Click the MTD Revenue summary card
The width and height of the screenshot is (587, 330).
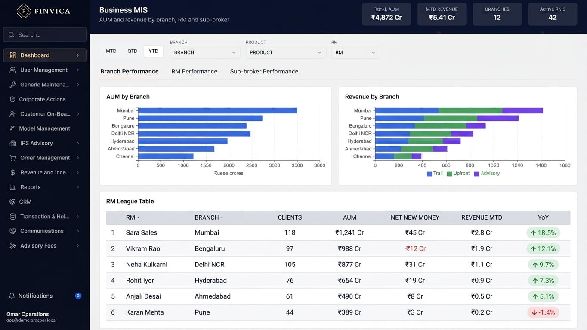click(442, 14)
